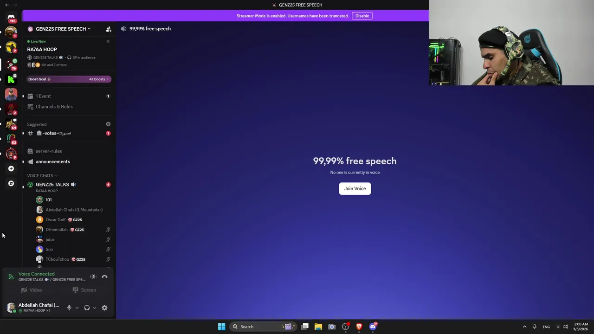594x334 pixels.
Task: Open the Windows Start menu
Action: 221,327
